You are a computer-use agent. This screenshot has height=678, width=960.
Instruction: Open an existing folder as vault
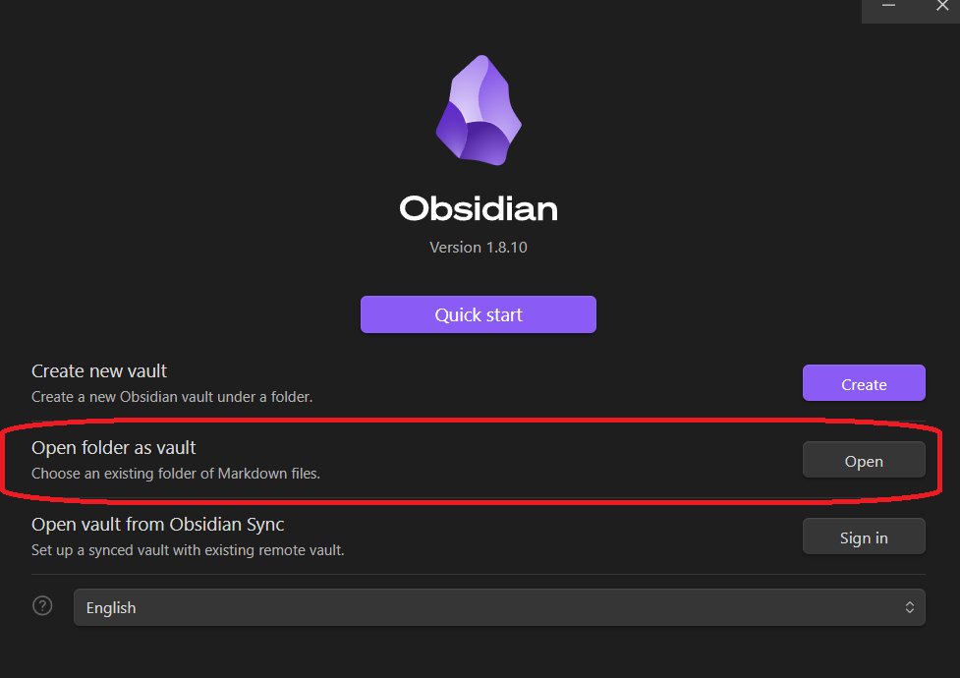864,459
